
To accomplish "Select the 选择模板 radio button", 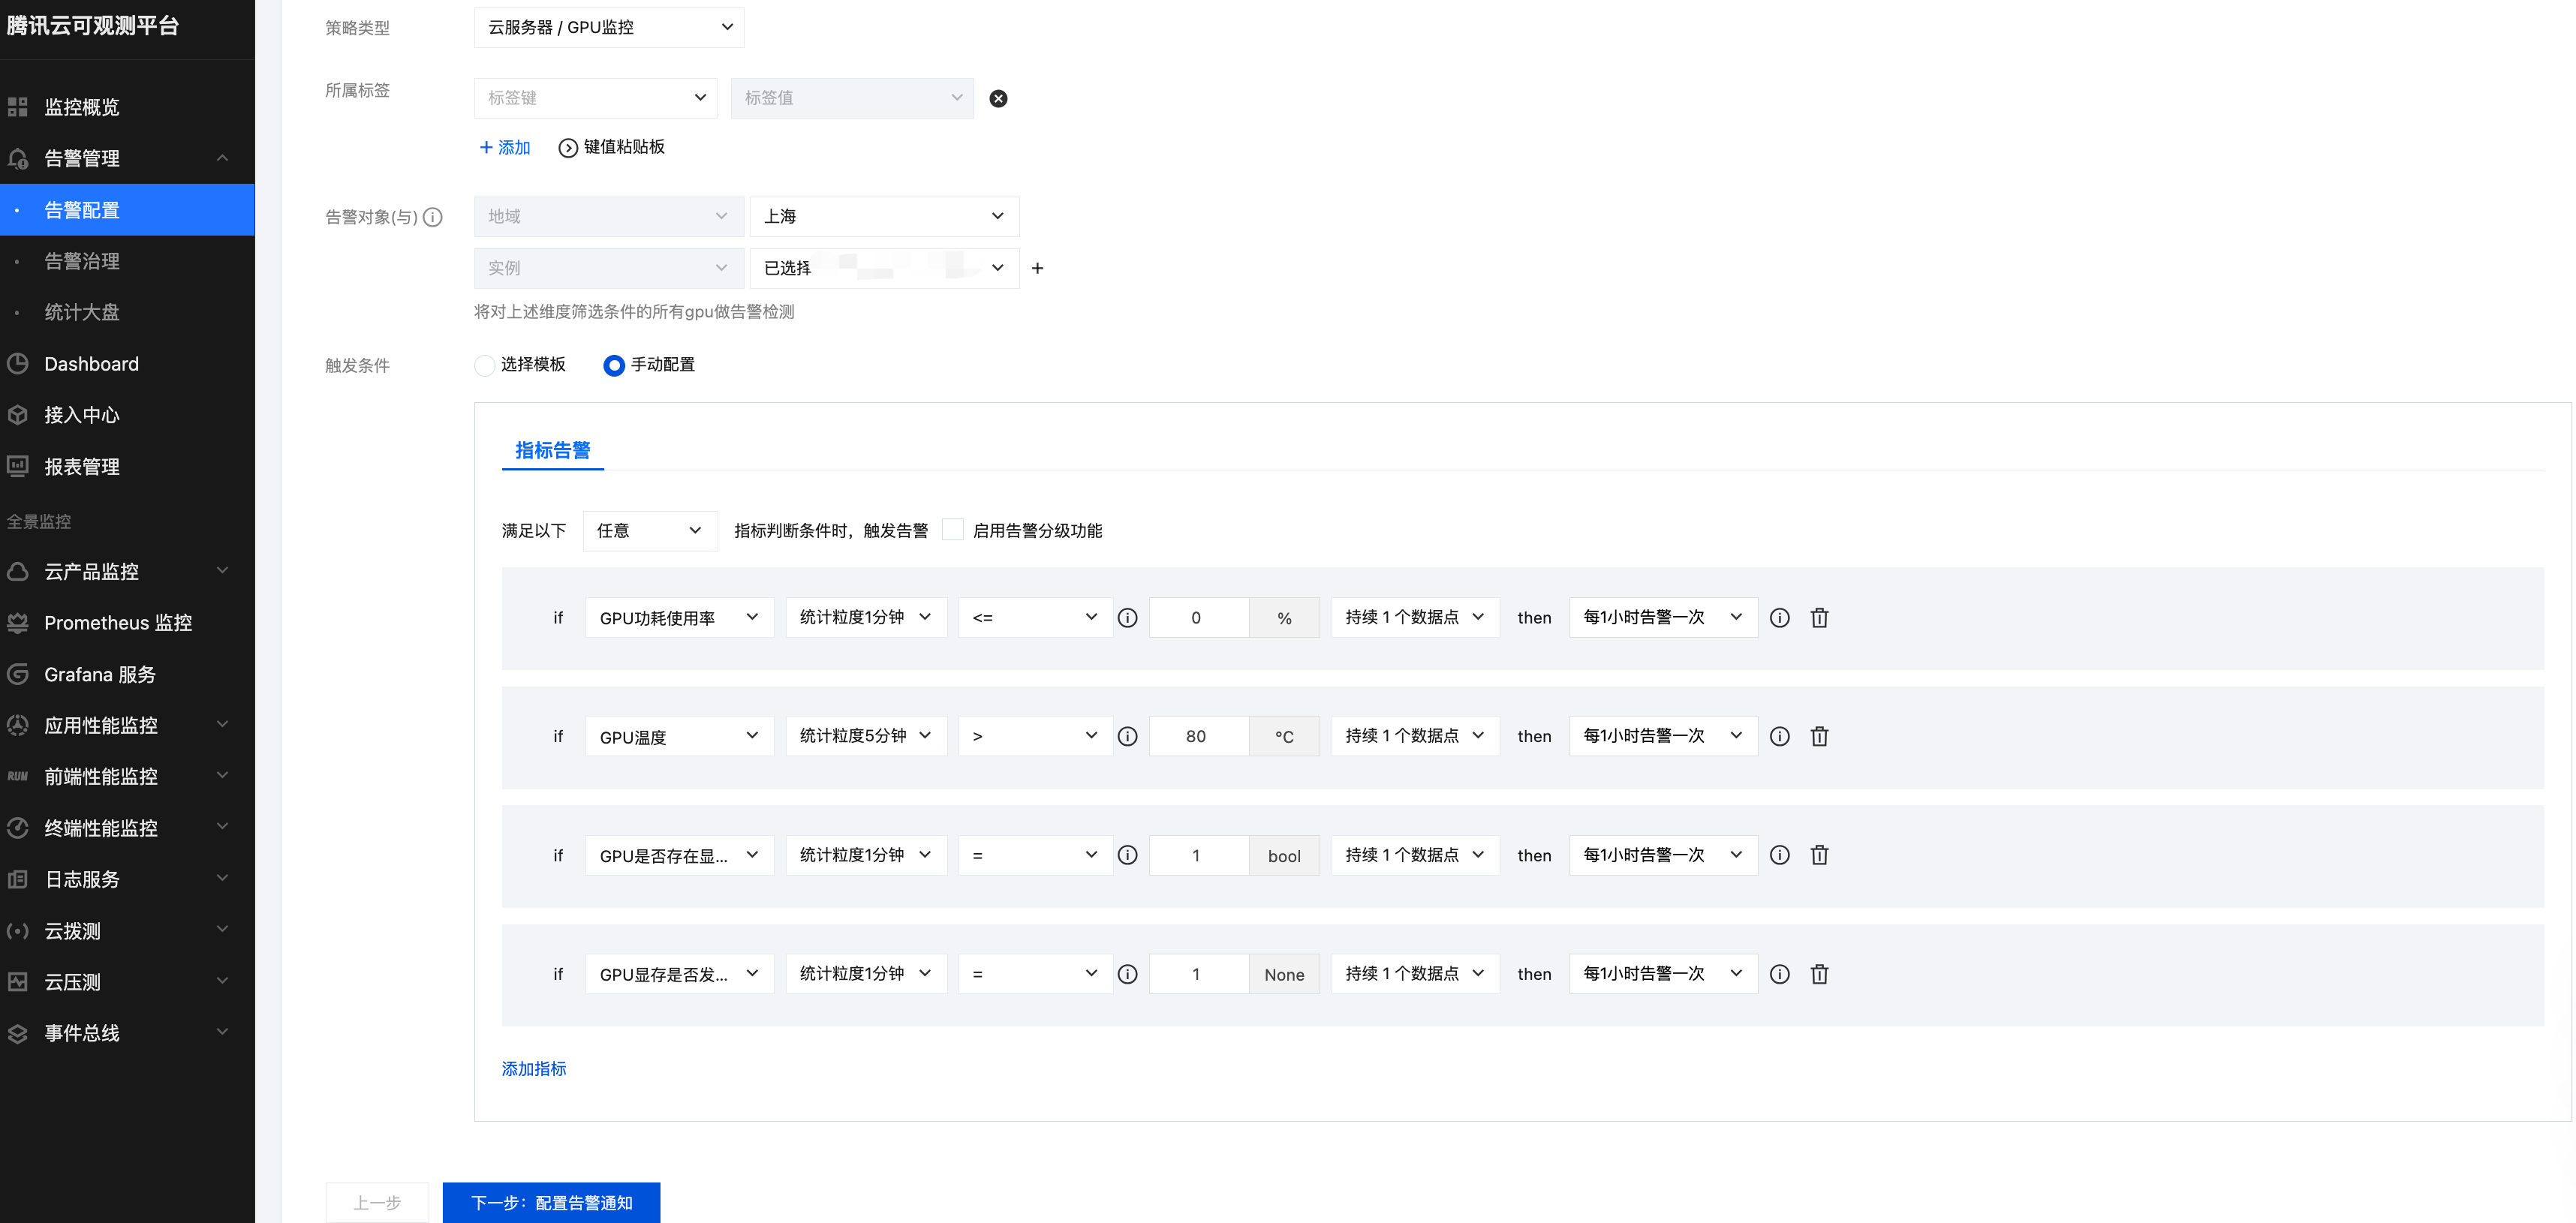I will click(485, 365).
